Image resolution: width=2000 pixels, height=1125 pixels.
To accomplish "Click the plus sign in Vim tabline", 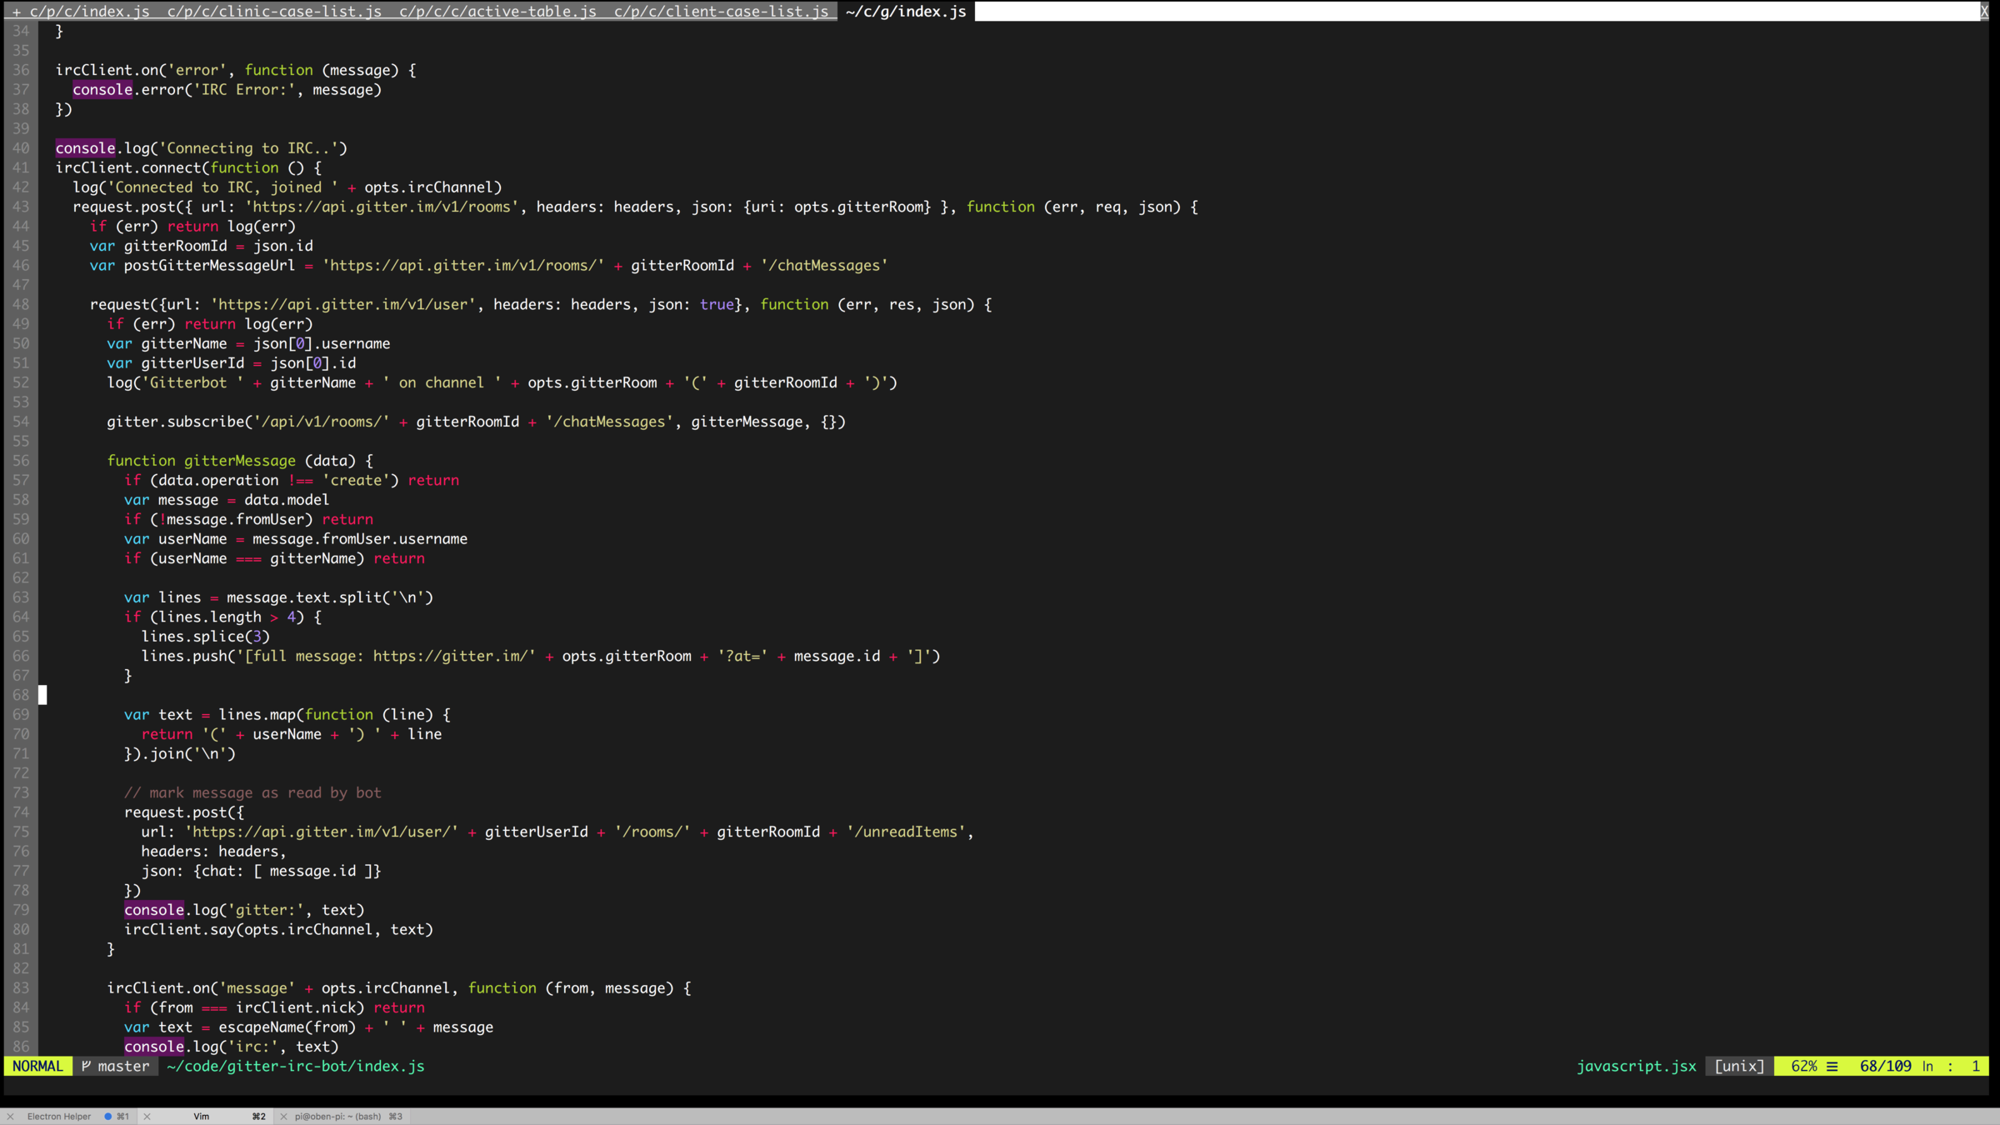I will tap(16, 12).
